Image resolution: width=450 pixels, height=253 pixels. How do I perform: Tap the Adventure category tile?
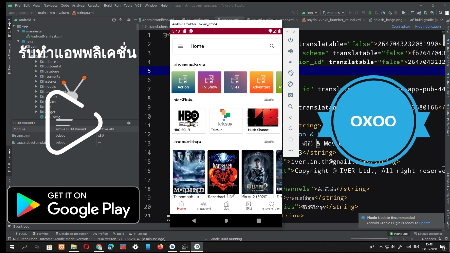261,82
